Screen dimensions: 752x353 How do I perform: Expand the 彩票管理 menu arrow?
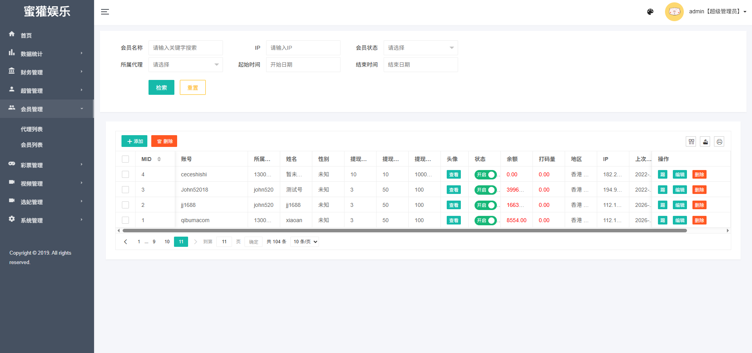click(x=82, y=165)
